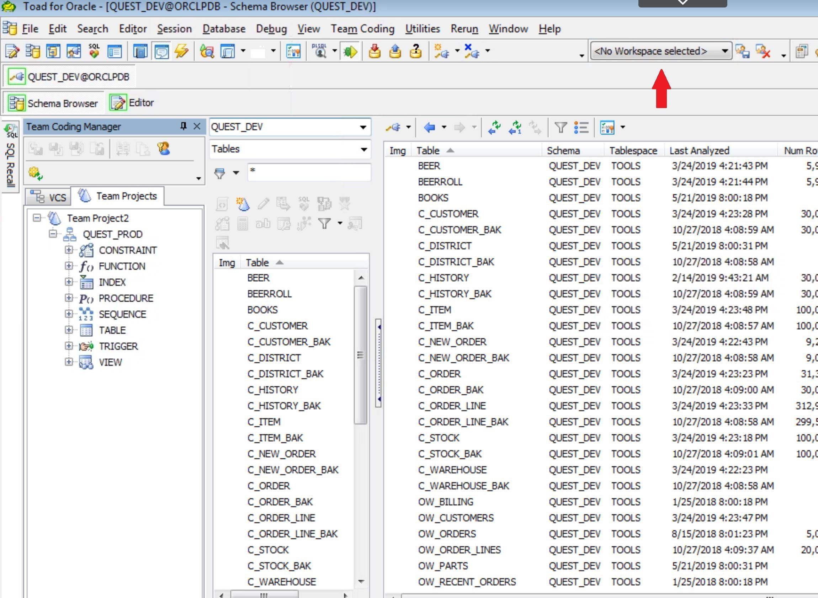Select C_CUSTOMER in left table list
The width and height of the screenshot is (818, 598).
(277, 326)
